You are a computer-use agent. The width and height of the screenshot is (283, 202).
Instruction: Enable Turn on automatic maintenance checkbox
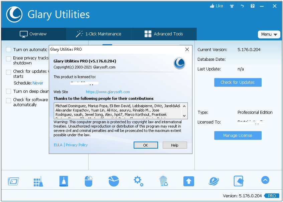pos(8,50)
